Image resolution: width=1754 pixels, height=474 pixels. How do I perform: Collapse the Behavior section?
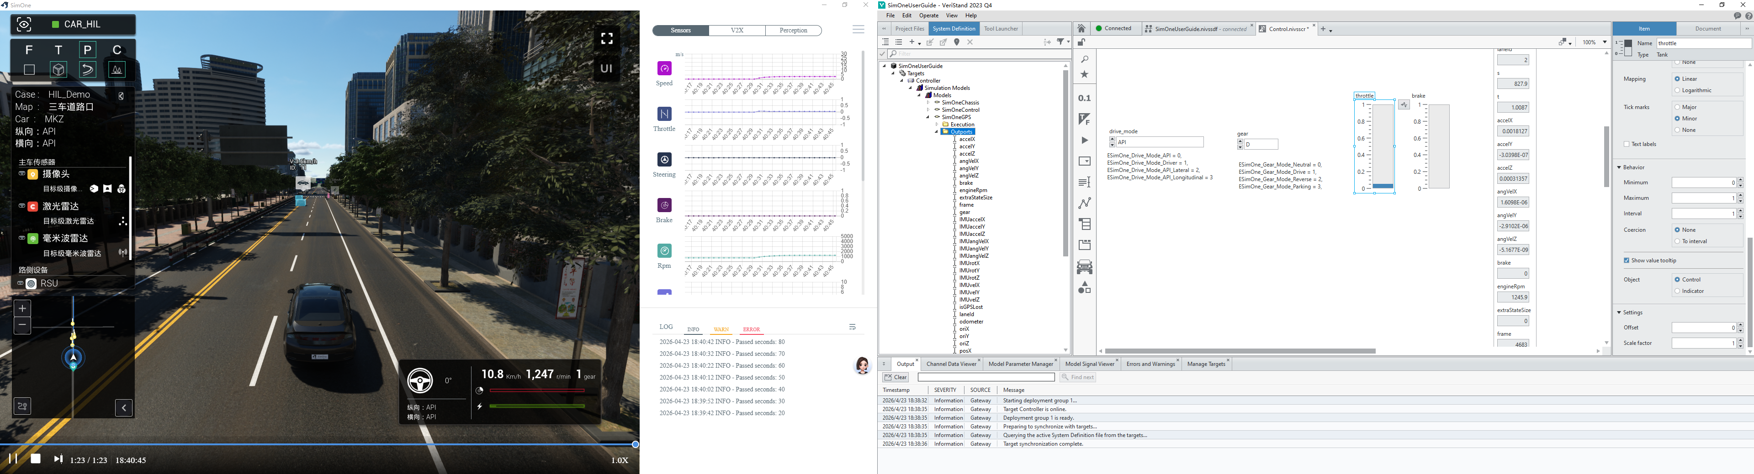point(1620,167)
